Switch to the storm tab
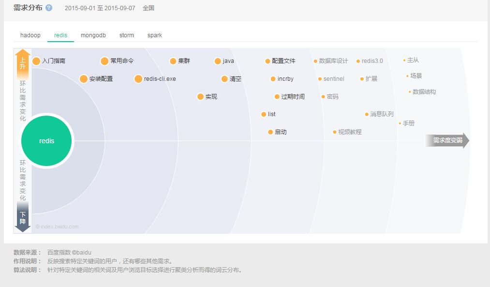 tap(127, 35)
